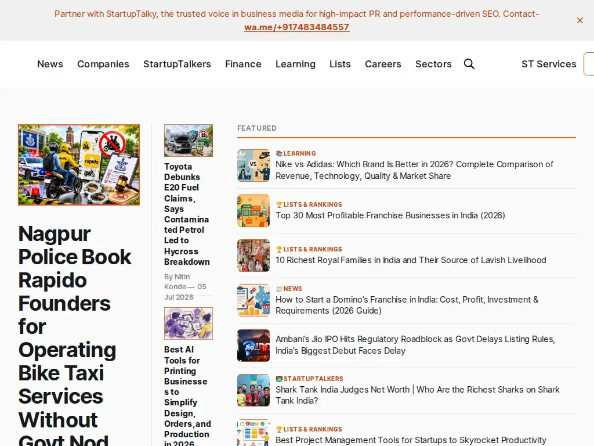Click the Royal Families article thumbnail
The height and width of the screenshot is (446, 594).
(x=253, y=256)
